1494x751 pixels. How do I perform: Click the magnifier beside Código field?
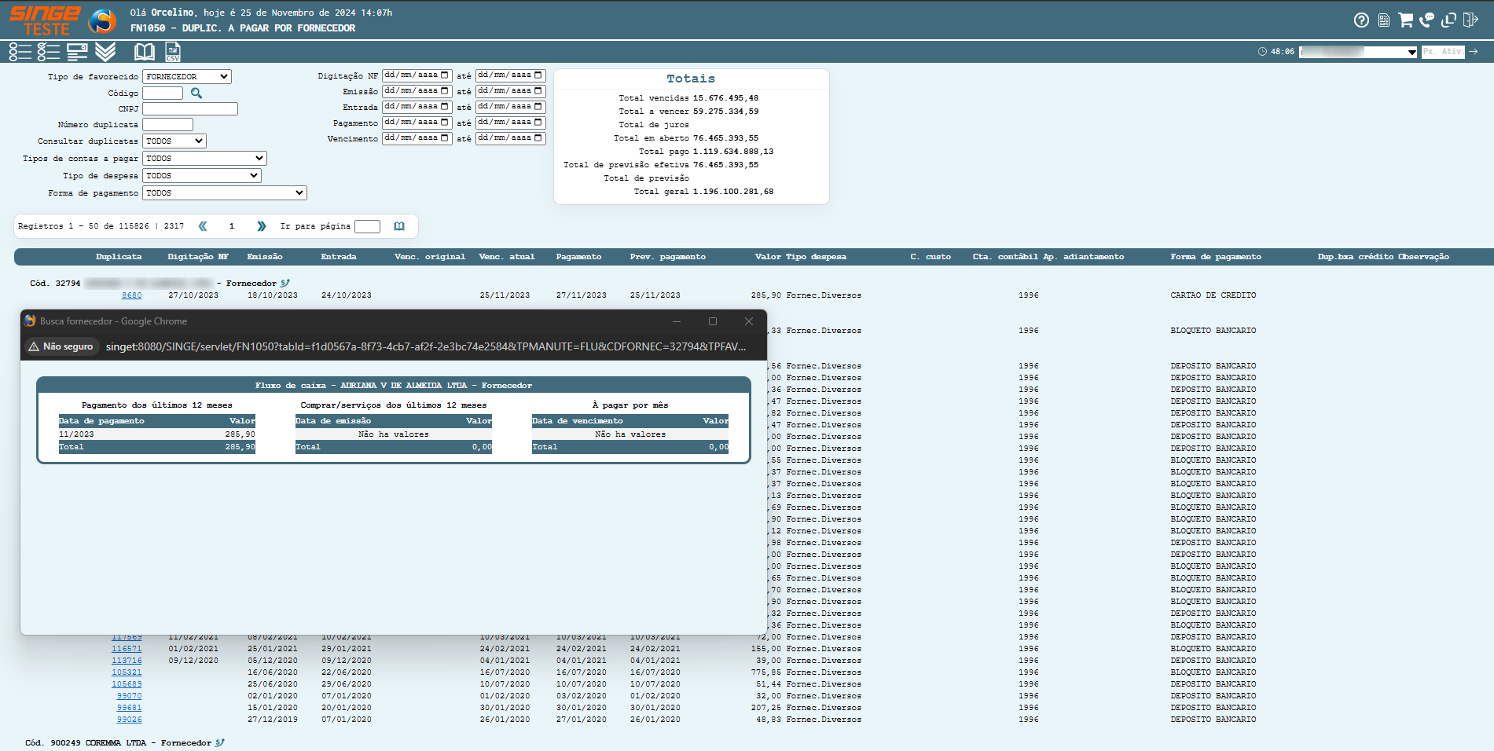196,93
